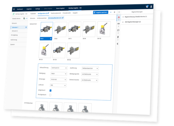Open the menu icon on the selected SW 45 tile
This screenshot has width=174, height=126.
click(51, 39)
